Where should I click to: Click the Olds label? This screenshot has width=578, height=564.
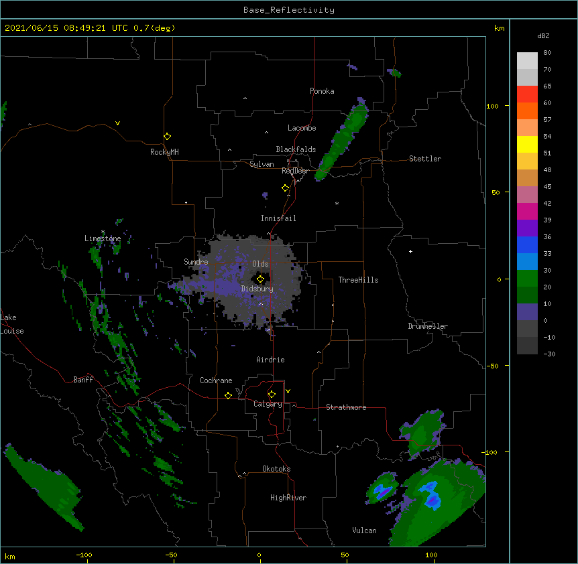click(x=260, y=264)
